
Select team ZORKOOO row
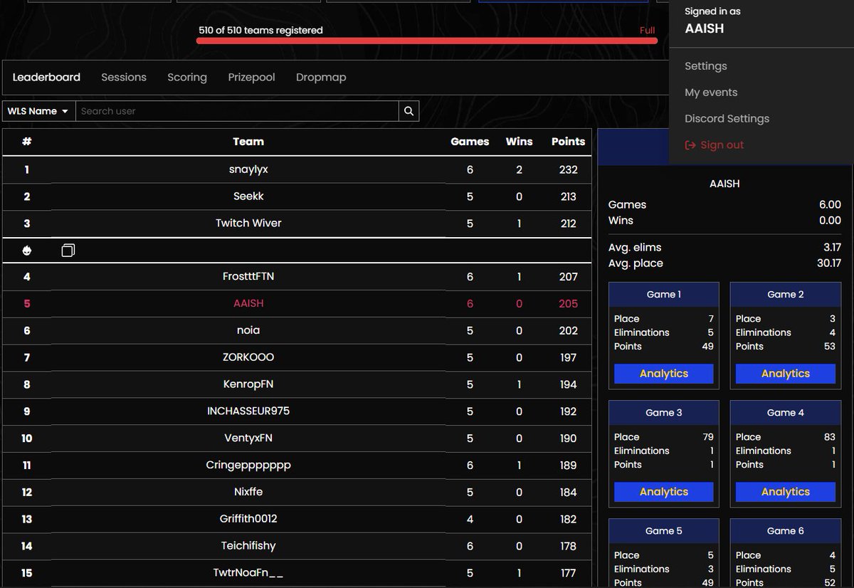tap(297, 357)
